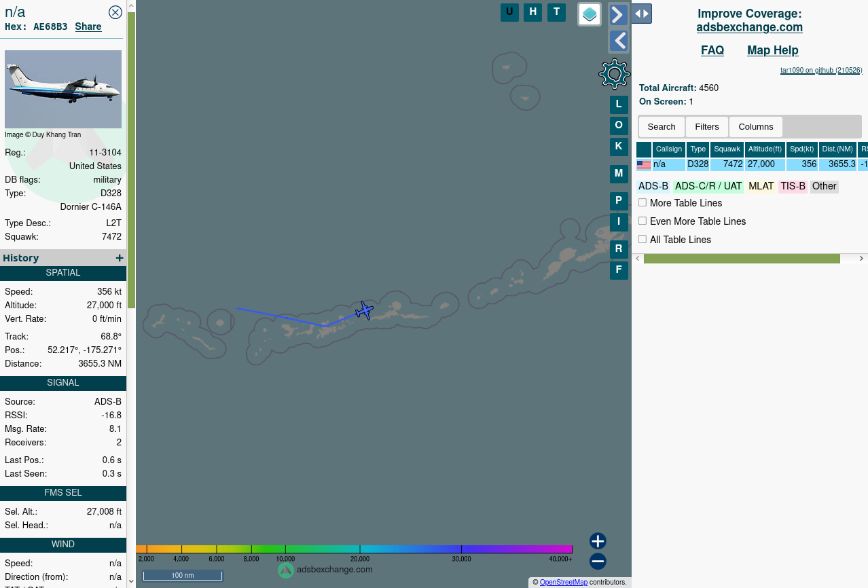Click the ADS-C/R / UAT legend
Image resolution: width=868 pixels, height=588 pixels.
[x=708, y=187]
